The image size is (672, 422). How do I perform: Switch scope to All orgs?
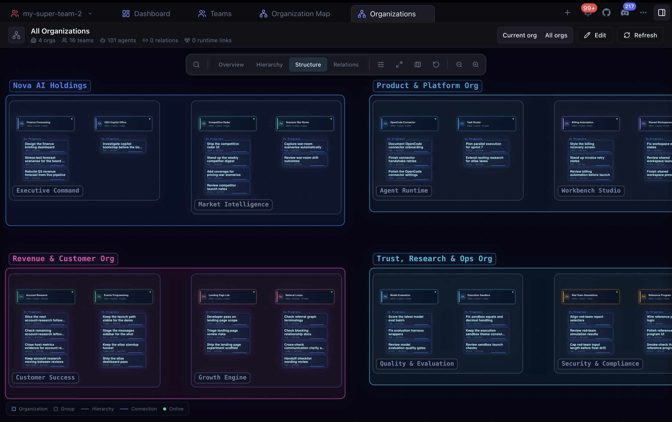556,35
